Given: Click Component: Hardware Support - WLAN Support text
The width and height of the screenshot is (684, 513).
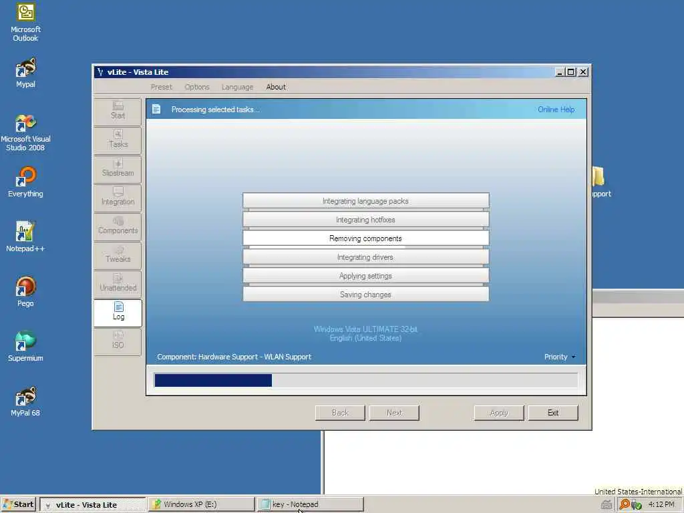Looking at the screenshot, I should [234, 357].
